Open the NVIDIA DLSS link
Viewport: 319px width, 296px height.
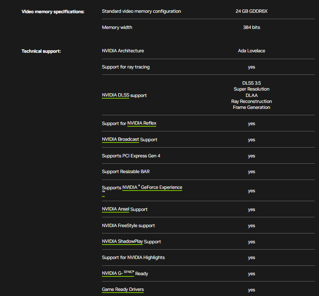coord(116,95)
